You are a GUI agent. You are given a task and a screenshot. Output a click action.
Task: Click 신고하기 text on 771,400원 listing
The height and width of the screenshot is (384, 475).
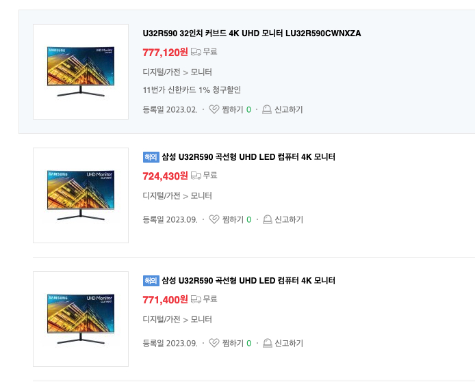point(288,343)
